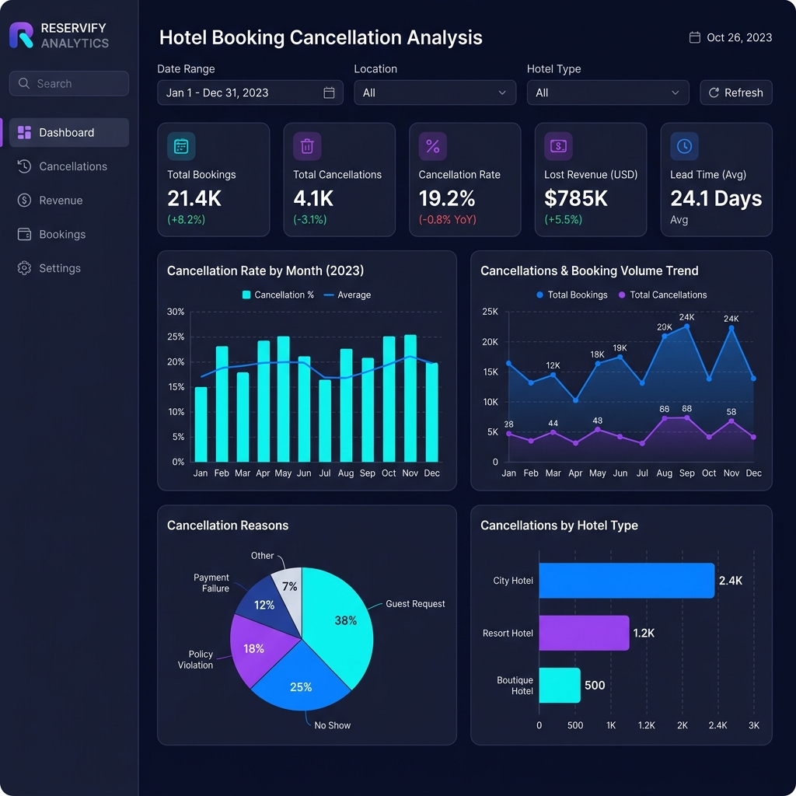Click the No Show pie label
Image resolution: width=796 pixels, height=796 pixels.
coord(332,725)
